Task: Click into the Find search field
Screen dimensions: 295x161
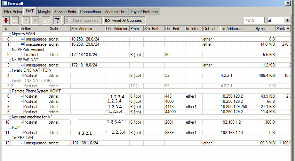Action: point(254,20)
